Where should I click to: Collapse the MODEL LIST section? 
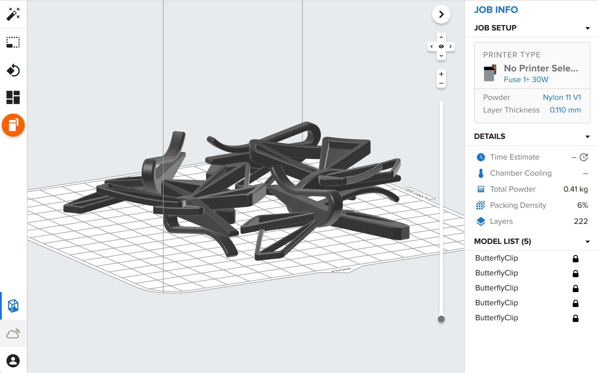(587, 242)
